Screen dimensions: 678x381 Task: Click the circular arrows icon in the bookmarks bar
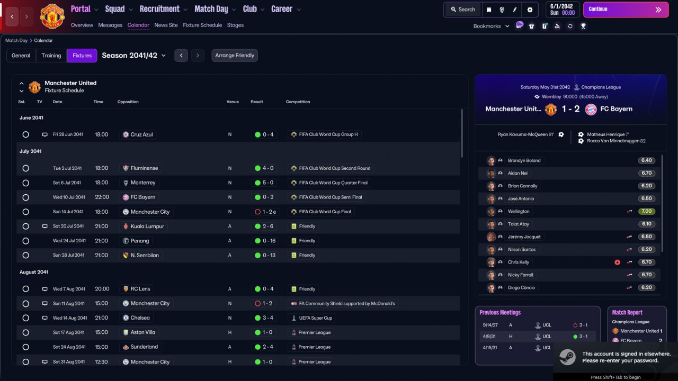point(570,26)
